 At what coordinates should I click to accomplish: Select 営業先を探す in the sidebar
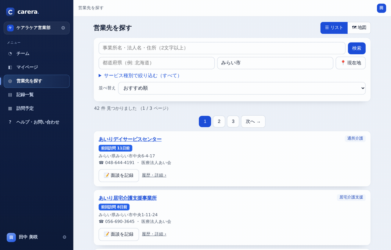click(36, 81)
